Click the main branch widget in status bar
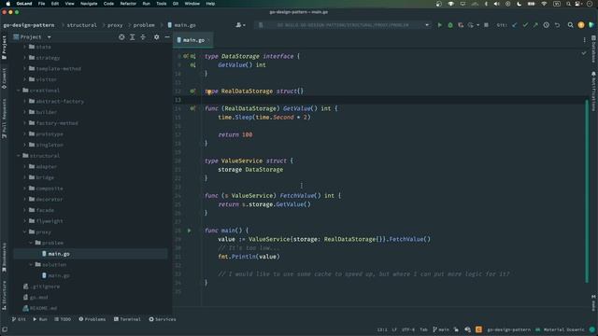Image resolution: width=598 pixels, height=336 pixels. click(441, 329)
